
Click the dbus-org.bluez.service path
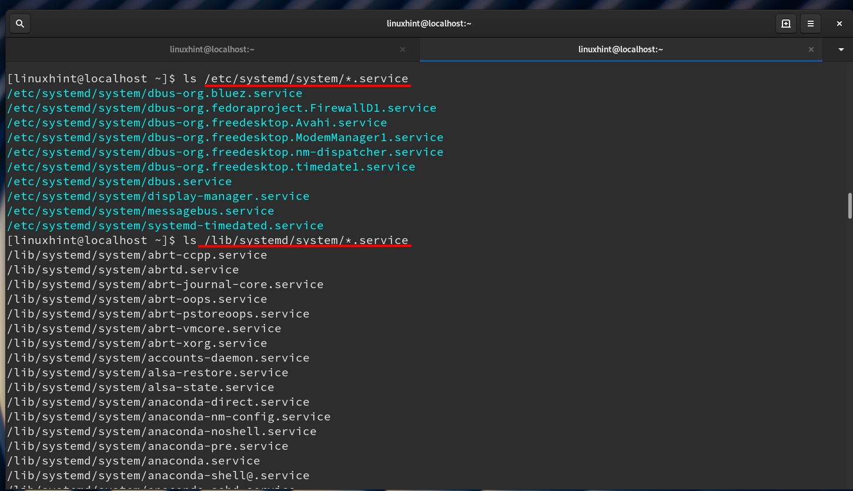tap(155, 93)
